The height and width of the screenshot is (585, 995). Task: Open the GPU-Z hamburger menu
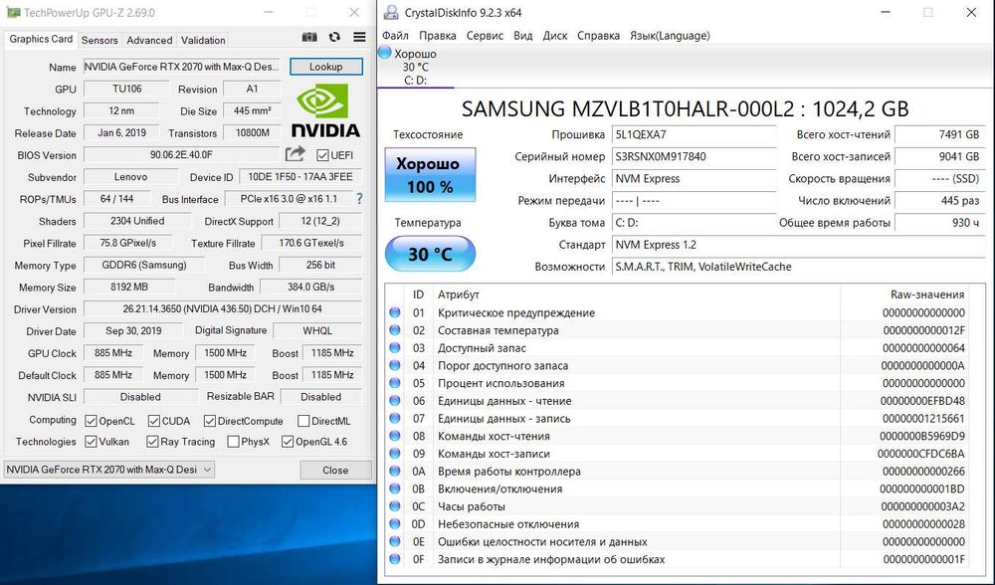(359, 38)
